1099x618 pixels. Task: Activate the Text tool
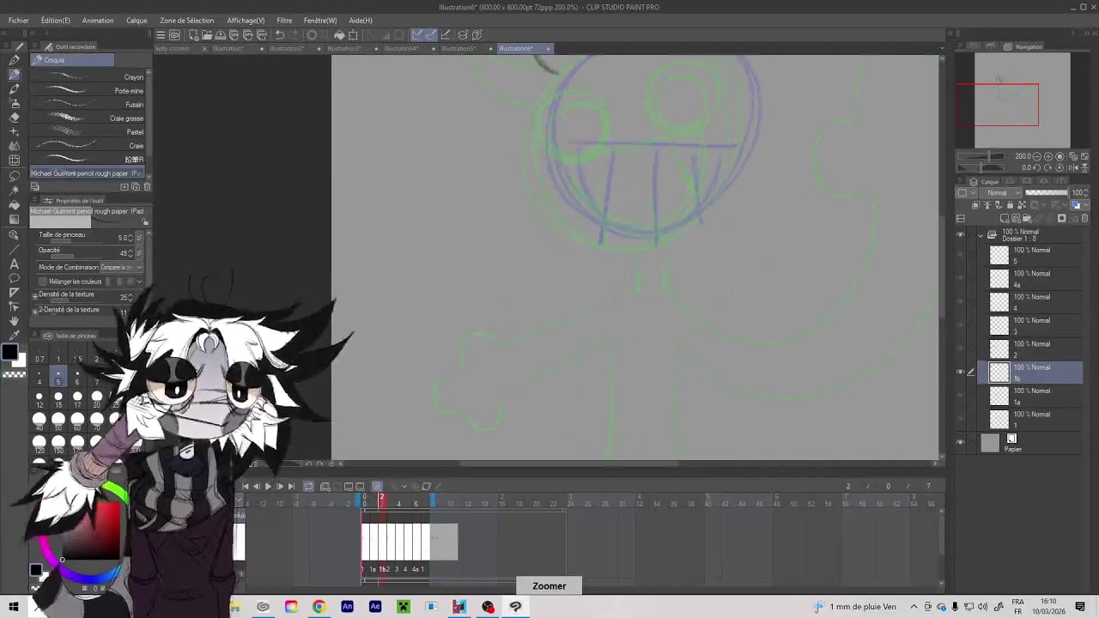(14, 264)
